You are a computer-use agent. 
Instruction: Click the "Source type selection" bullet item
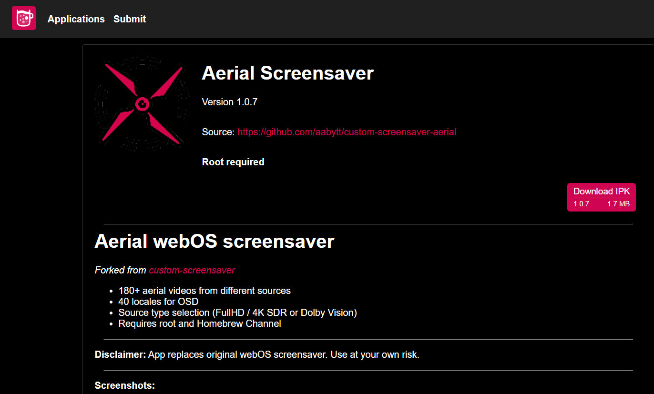pyautogui.click(x=237, y=313)
